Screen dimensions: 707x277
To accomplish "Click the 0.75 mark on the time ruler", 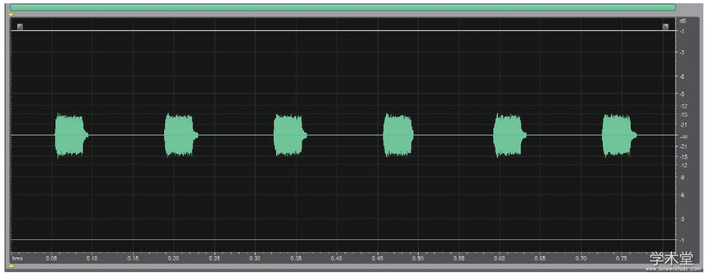I will tap(621, 258).
